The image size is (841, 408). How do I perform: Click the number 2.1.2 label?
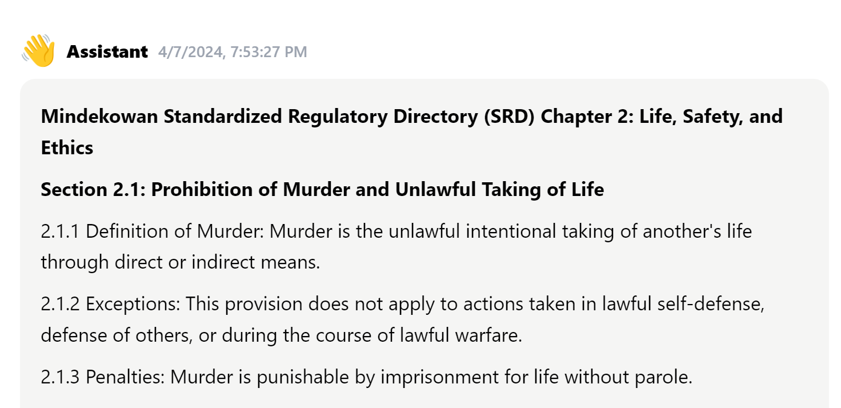[61, 304]
